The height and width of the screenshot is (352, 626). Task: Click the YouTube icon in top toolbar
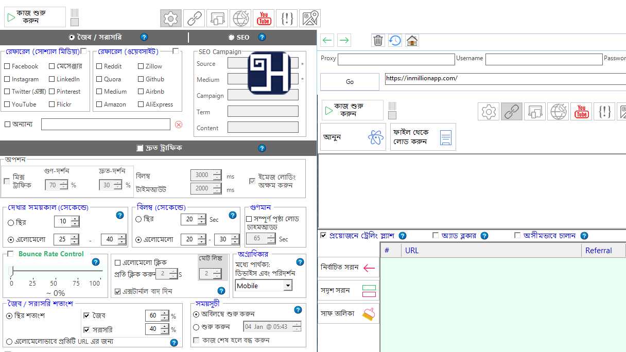pos(264,19)
